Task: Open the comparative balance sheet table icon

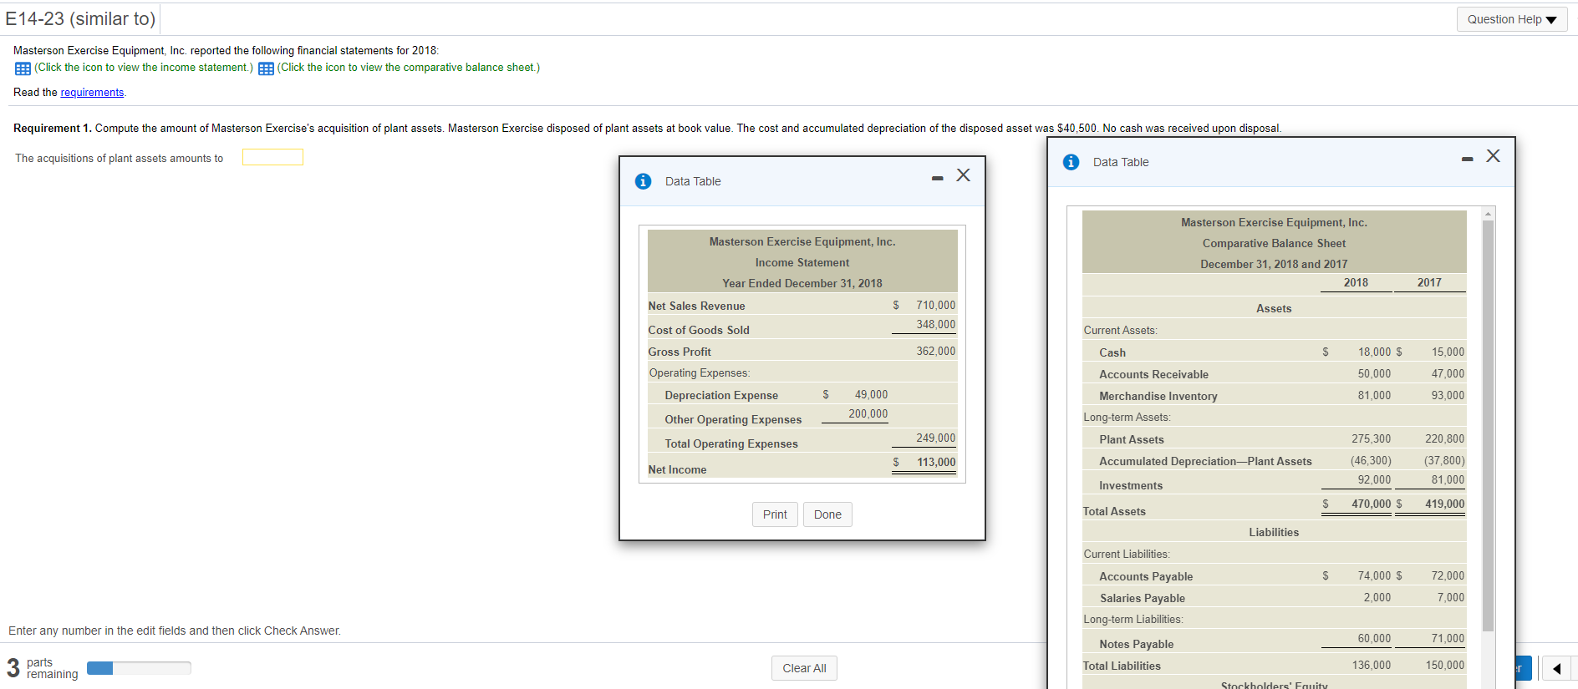Action: [x=266, y=68]
